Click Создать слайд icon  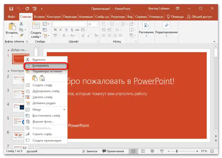tap(36, 26)
